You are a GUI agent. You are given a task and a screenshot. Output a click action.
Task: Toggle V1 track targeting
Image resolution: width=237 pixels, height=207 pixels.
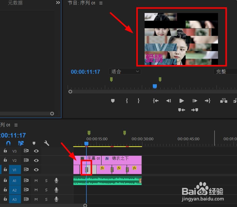tap(15, 170)
